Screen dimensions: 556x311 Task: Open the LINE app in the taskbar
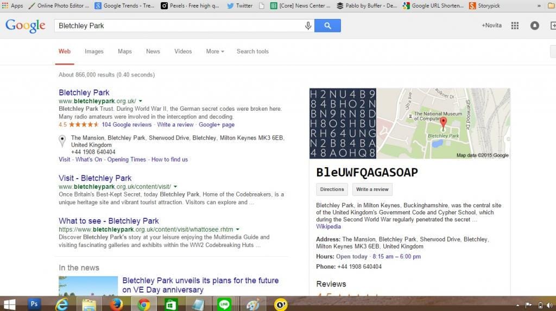click(x=224, y=304)
